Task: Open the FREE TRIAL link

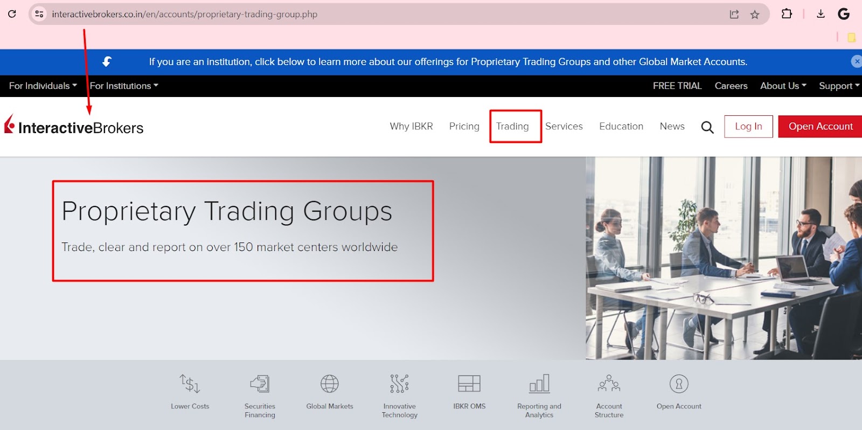Action: pyautogui.click(x=677, y=86)
